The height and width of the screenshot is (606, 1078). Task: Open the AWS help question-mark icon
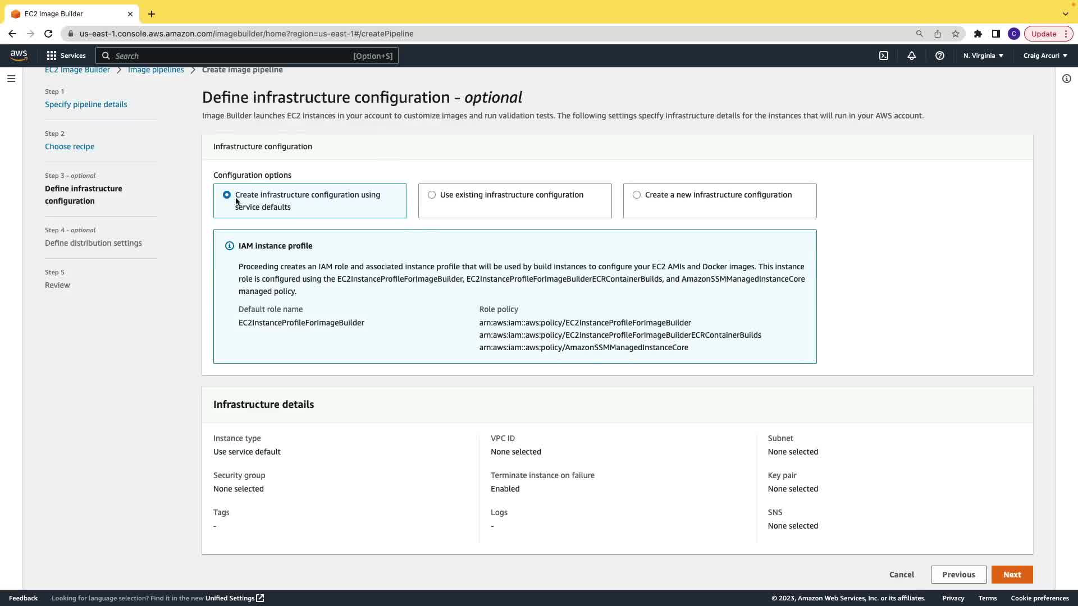940,56
